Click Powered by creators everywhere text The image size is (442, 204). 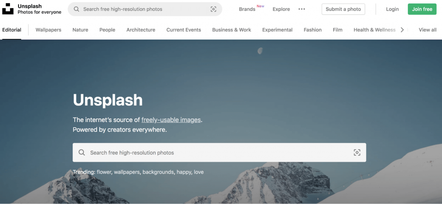click(120, 130)
